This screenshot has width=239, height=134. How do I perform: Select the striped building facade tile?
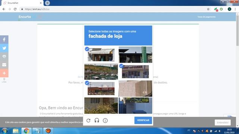click(135, 89)
